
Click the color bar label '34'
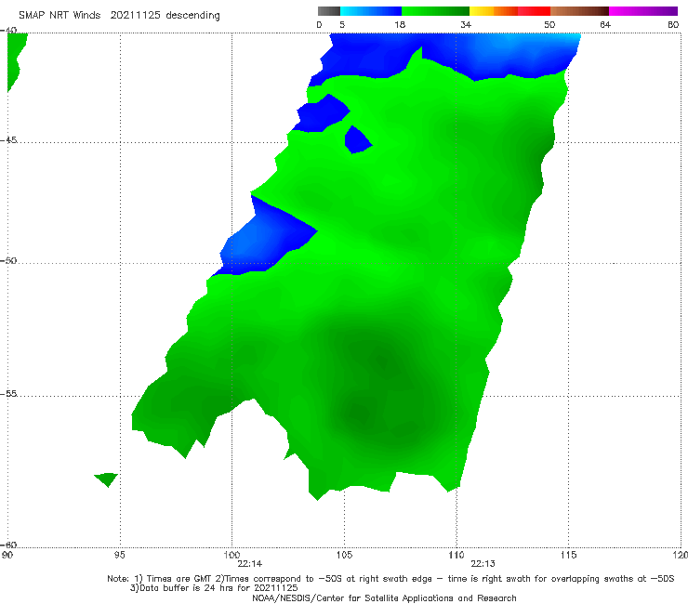click(466, 25)
